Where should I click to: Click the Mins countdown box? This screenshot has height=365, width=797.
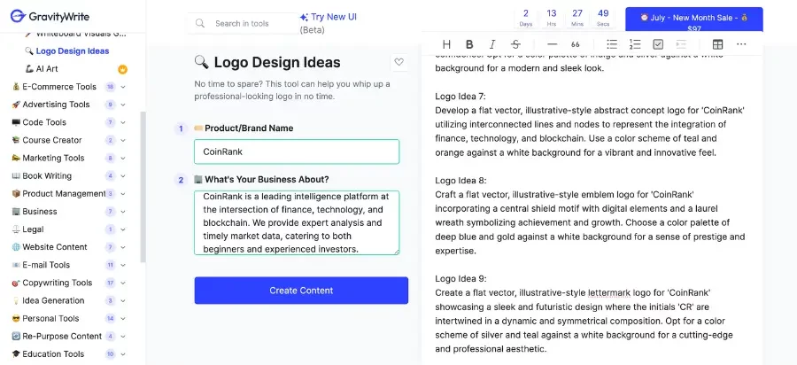[x=577, y=18]
